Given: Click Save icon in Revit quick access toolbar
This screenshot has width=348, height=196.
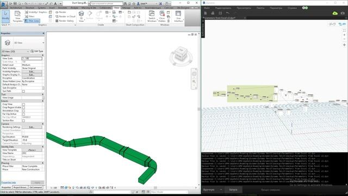Looking at the screenshot, I should click(x=15, y=4).
